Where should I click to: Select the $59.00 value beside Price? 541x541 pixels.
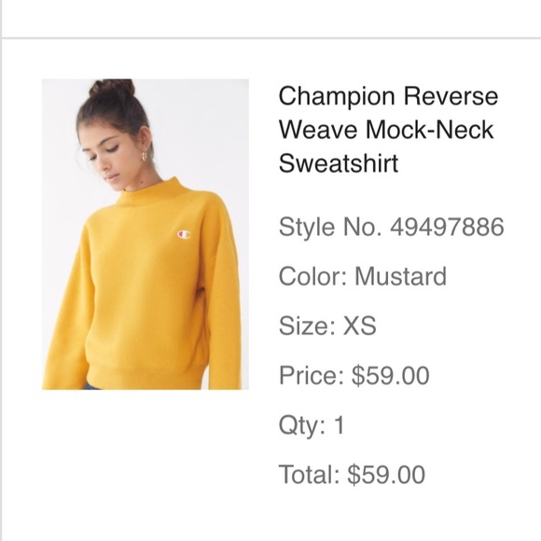pyautogui.click(x=391, y=375)
